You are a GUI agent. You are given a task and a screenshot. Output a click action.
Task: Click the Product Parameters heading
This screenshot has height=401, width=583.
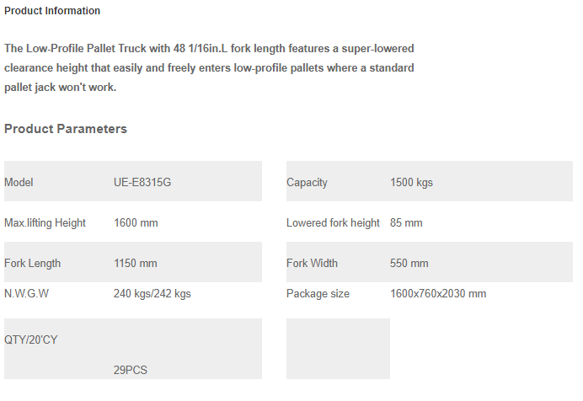coord(66,129)
